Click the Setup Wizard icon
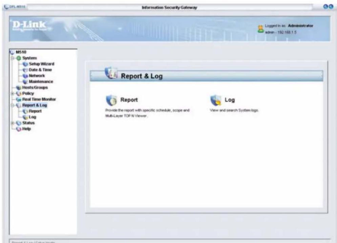 tap(25, 64)
